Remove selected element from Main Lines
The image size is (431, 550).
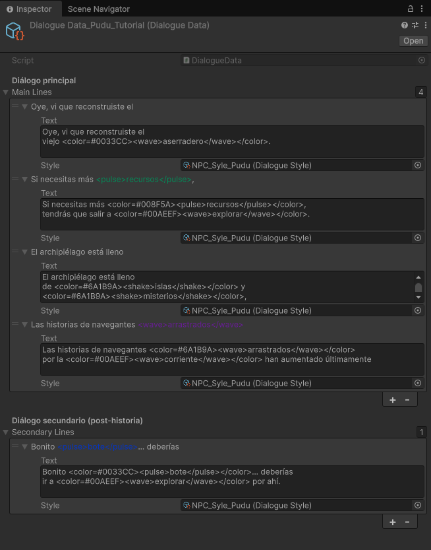point(407,400)
